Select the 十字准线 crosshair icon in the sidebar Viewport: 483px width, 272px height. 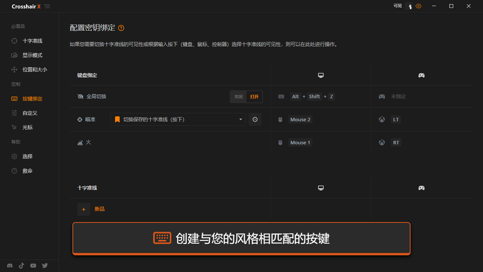14,41
